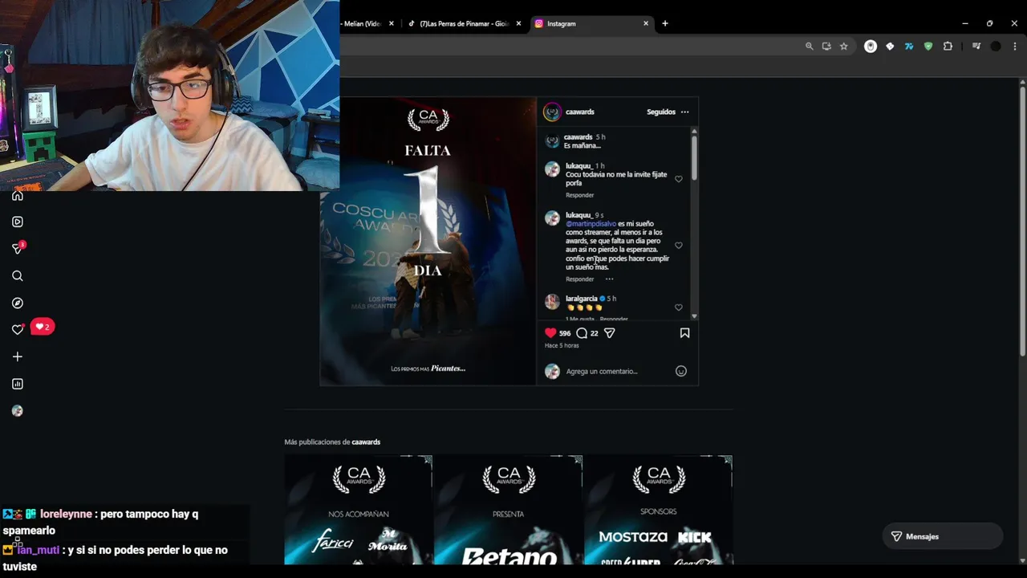The image size is (1027, 578).
Task: Open post options three dots next to Seguidos
Action: [684, 112]
